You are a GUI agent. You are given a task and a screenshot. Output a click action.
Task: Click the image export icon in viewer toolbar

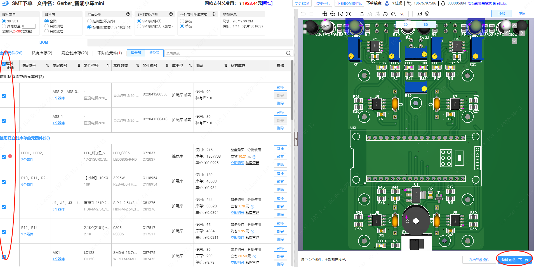tap(419, 14)
